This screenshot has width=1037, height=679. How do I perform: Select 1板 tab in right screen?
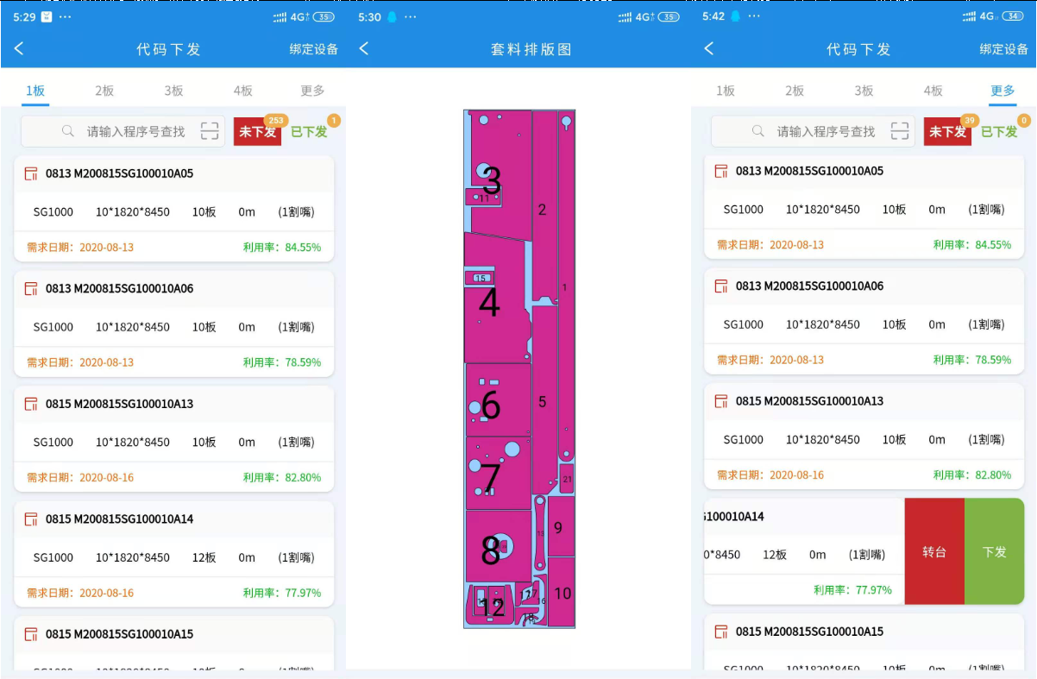coord(726,91)
